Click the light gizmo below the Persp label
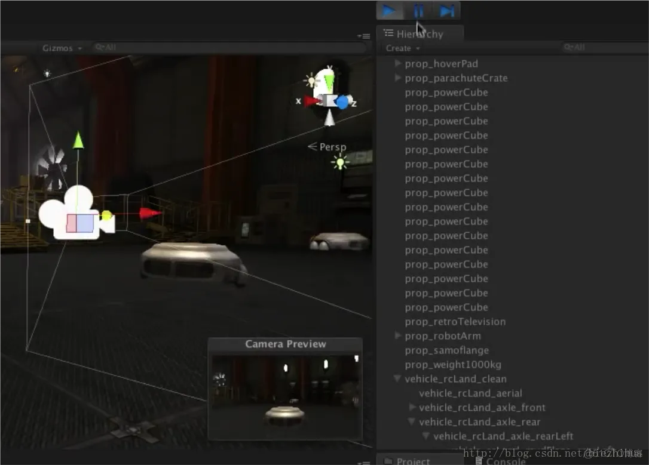 pyautogui.click(x=340, y=162)
